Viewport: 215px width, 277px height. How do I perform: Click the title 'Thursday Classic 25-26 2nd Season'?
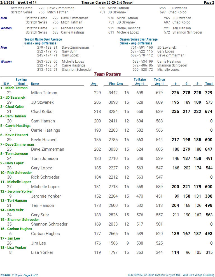[107, 3]
